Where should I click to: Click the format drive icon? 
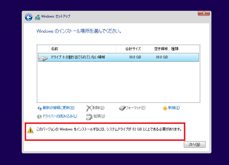[122, 108]
